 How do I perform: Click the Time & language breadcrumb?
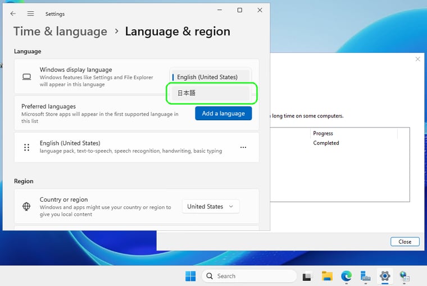60,31
